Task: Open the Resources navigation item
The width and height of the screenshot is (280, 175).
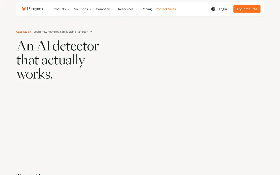Action: point(125,9)
